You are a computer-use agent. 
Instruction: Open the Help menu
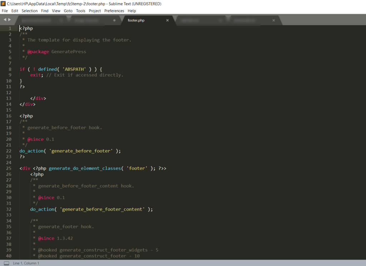pos(132,11)
